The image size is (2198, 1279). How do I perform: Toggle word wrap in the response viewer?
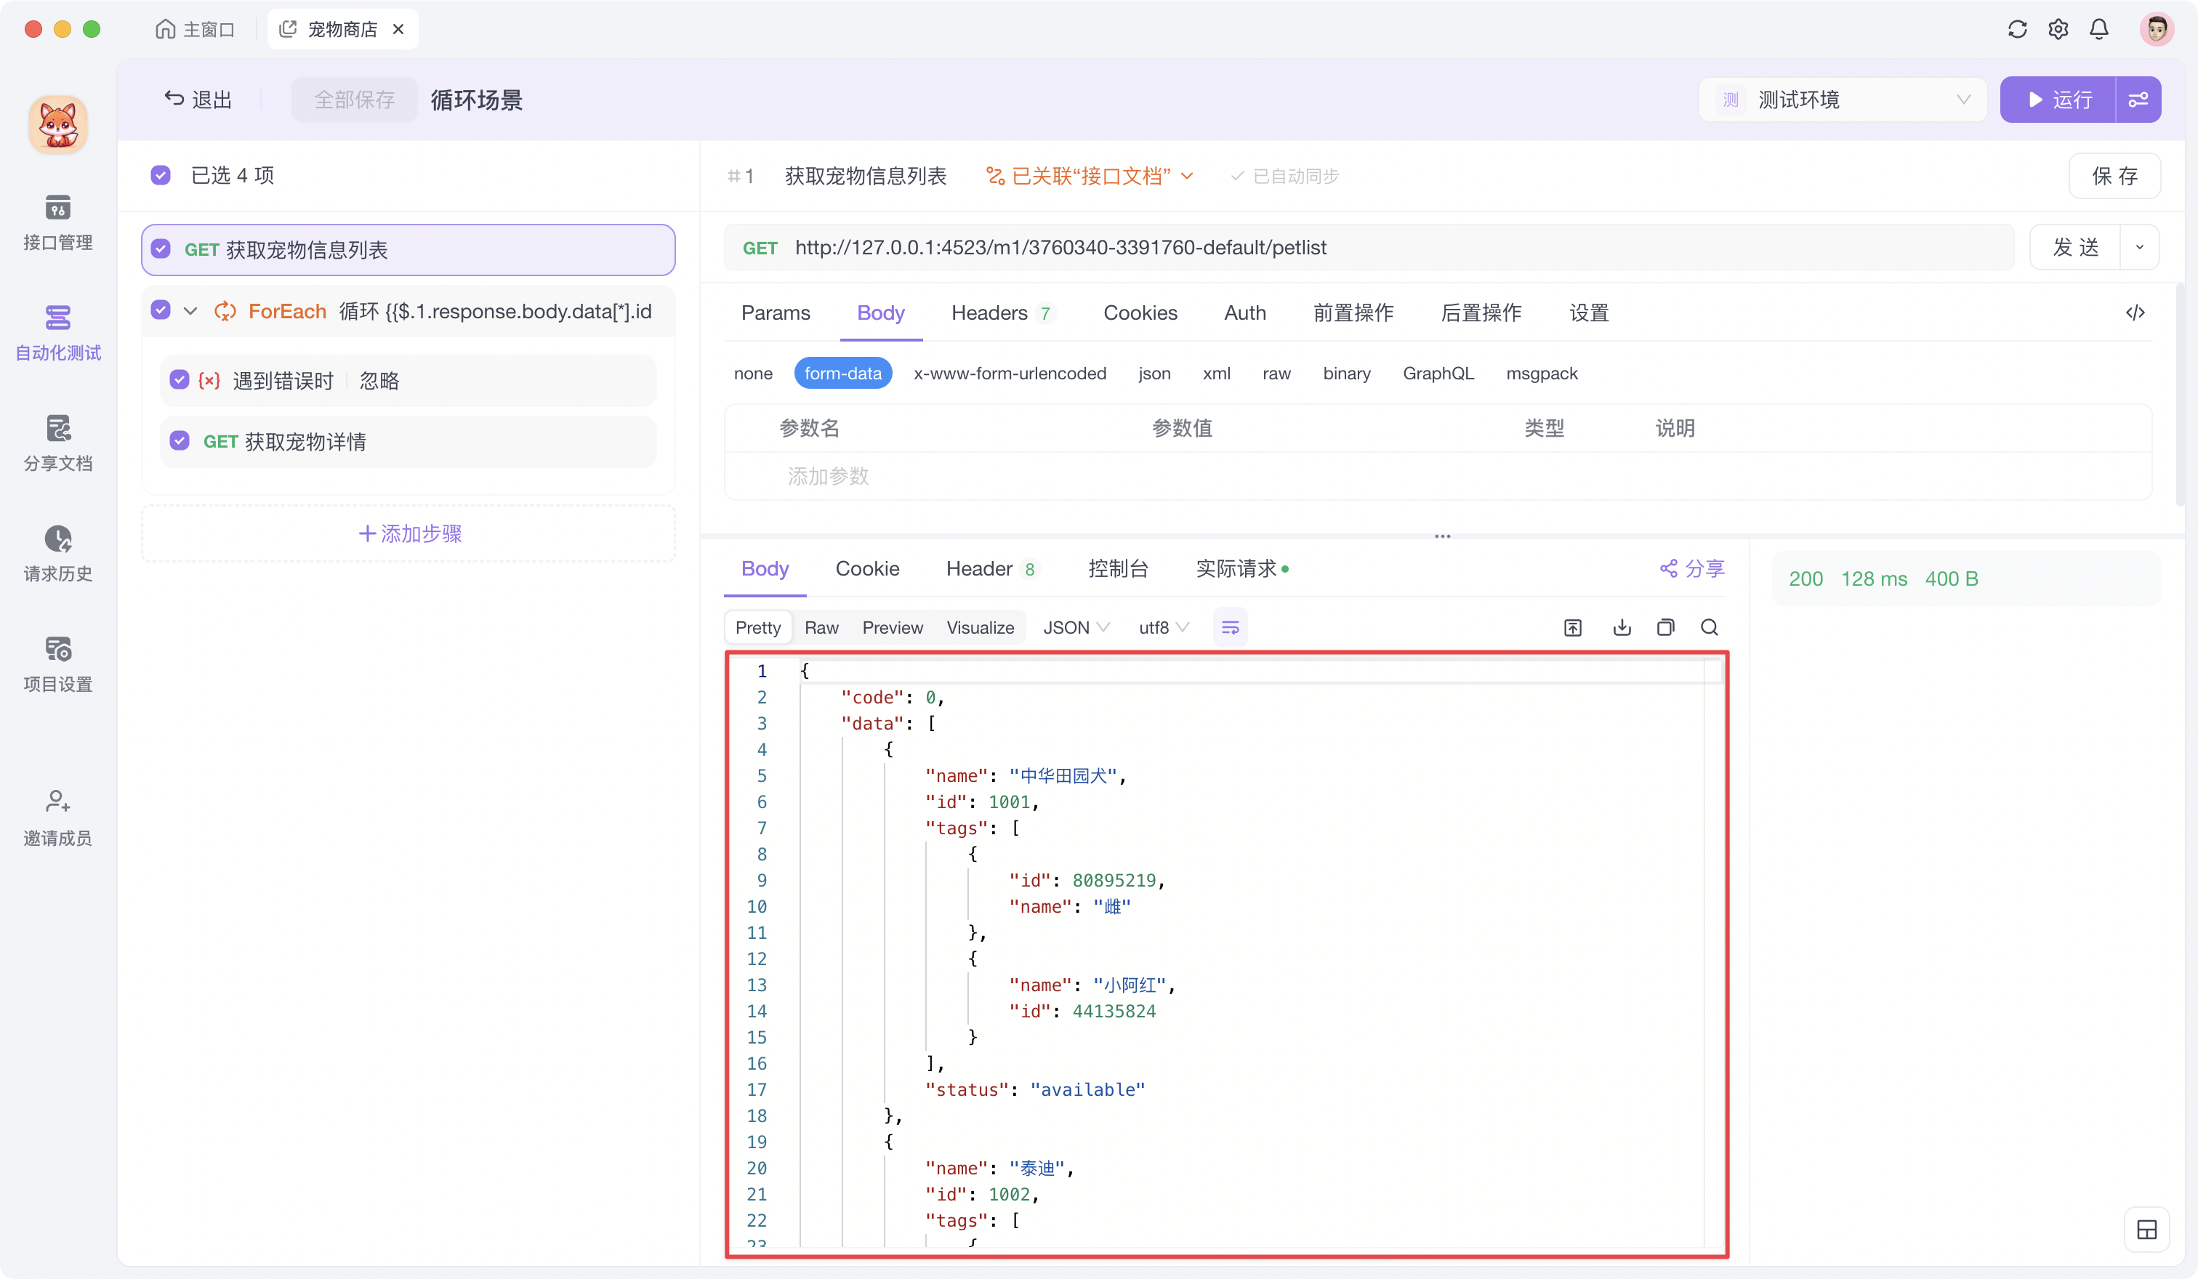(x=1230, y=628)
